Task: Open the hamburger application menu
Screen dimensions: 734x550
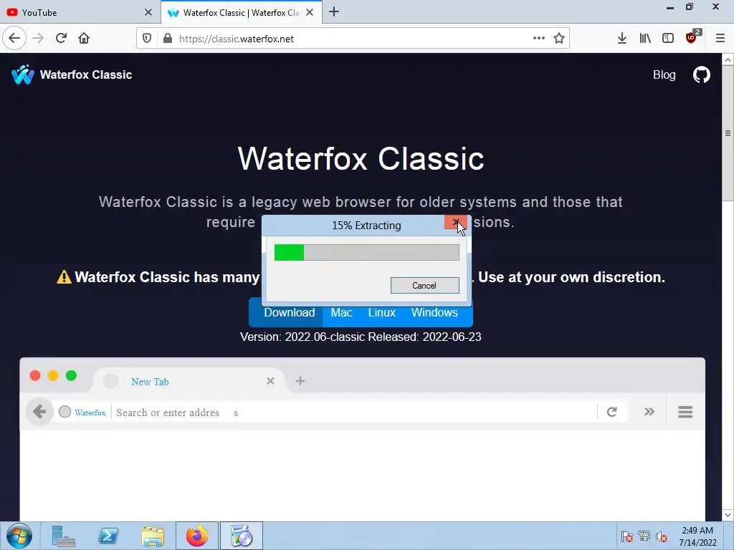Action: 720,39
